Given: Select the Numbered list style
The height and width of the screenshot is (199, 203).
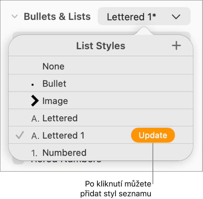Looking at the screenshot, I should (64, 153).
